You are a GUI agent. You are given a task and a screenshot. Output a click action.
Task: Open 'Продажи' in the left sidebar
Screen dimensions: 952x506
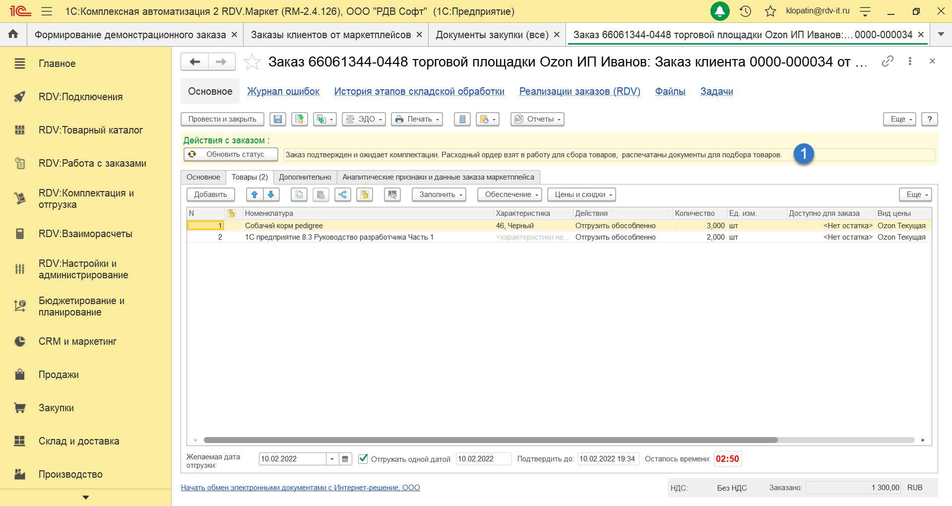point(59,375)
